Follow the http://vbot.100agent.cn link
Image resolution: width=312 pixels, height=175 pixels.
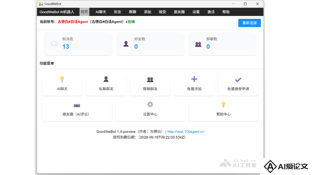(186, 132)
